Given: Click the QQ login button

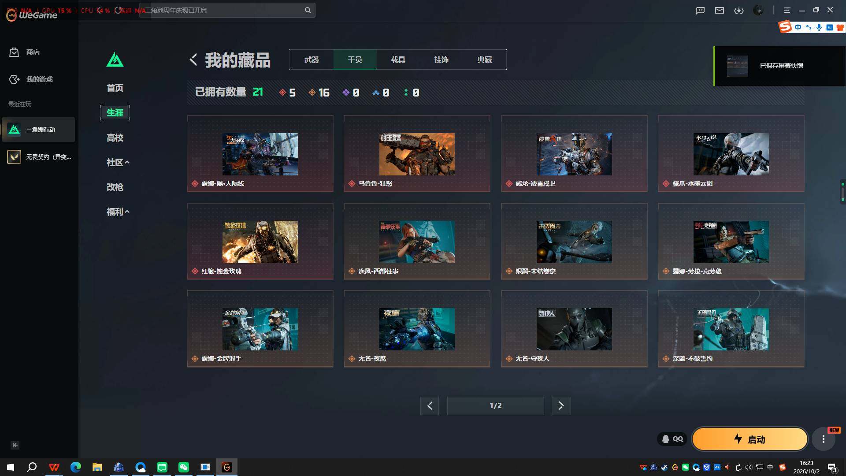Looking at the screenshot, I should [672, 439].
